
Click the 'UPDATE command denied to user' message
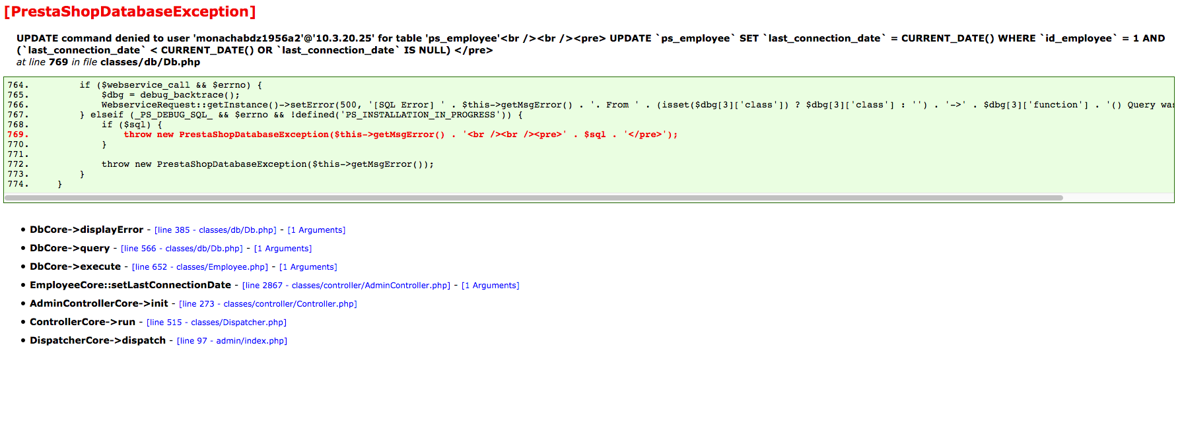tap(590, 44)
